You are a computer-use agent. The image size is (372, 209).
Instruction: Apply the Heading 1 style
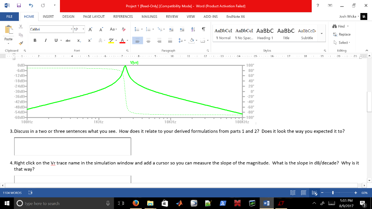pos(264,34)
